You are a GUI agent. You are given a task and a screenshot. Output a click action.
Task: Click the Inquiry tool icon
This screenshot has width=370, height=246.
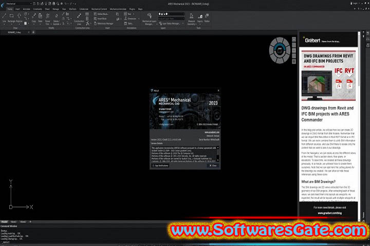[200, 18]
